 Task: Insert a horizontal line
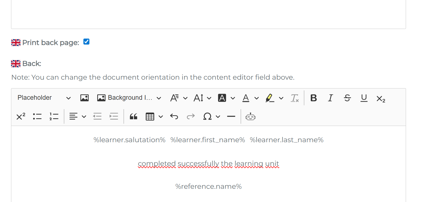coord(231,117)
